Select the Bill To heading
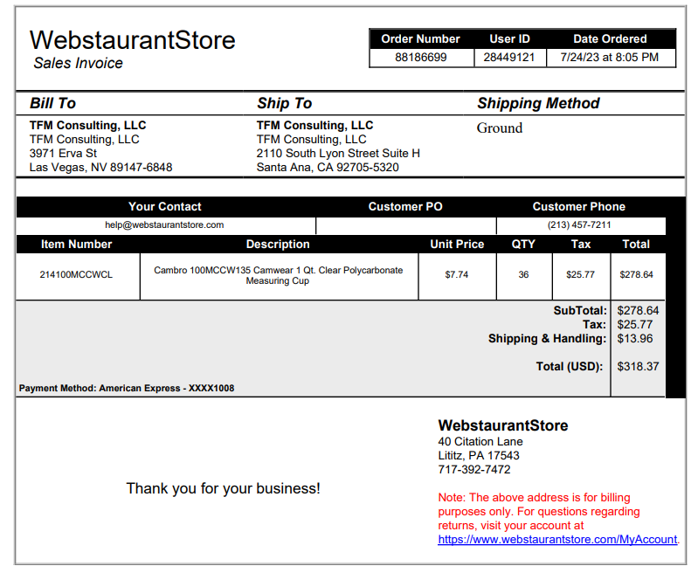The width and height of the screenshot is (698, 573). click(x=53, y=103)
